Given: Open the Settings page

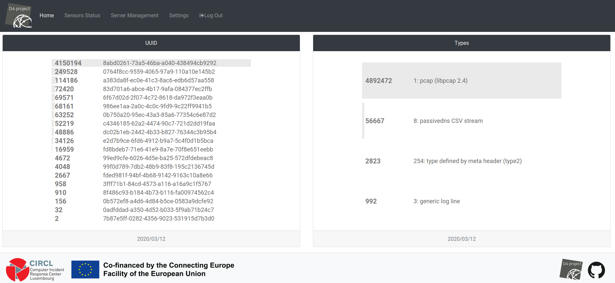Looking at the screenshot, I should coord(179,16).
